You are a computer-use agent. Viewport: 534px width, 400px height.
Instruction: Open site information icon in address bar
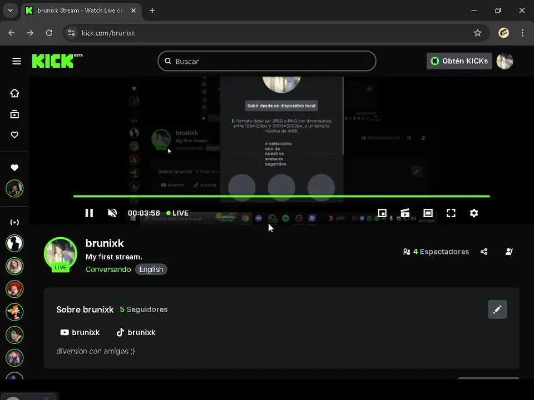pyautogui.click(x=72, y=33)
